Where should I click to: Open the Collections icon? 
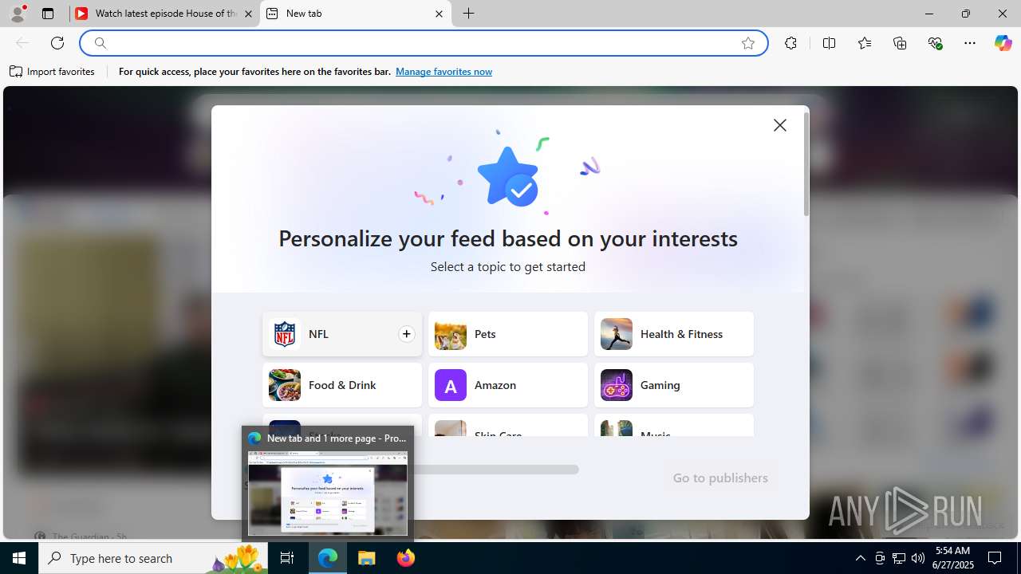point(900,43)
